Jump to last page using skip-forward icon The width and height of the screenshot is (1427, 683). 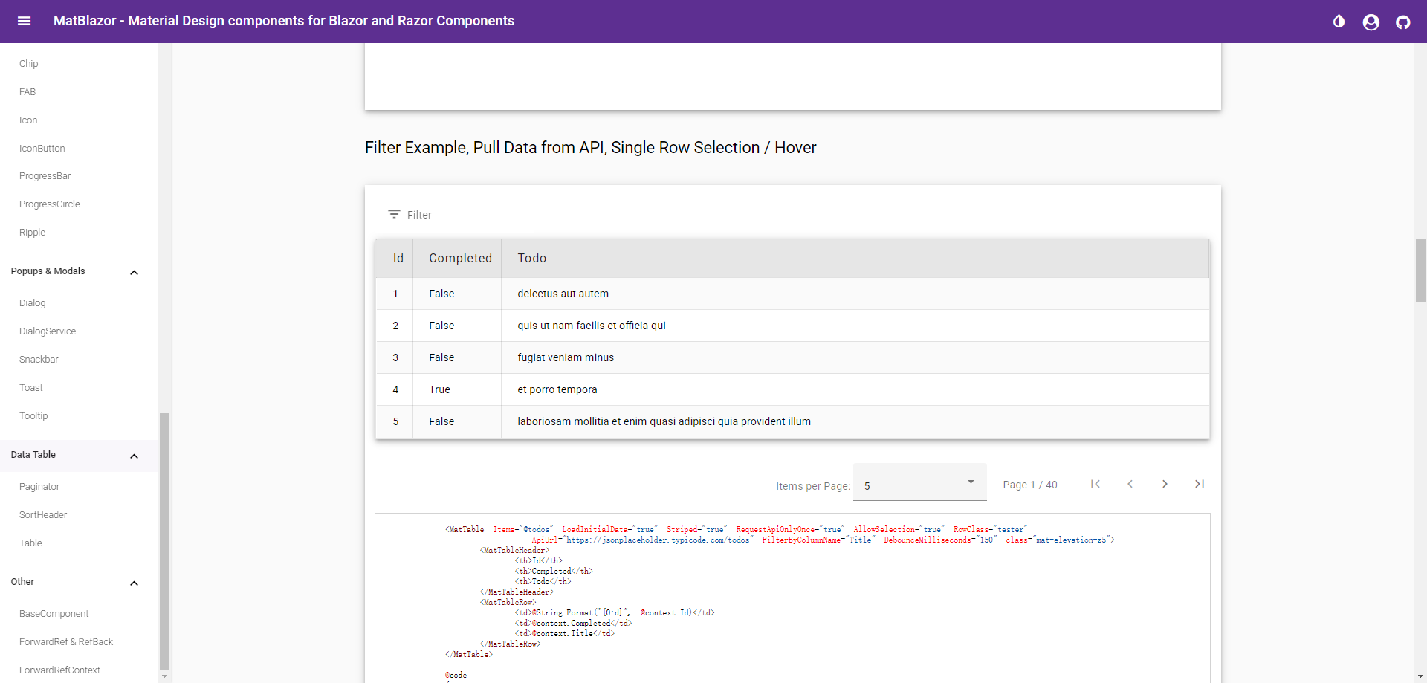1200,484
